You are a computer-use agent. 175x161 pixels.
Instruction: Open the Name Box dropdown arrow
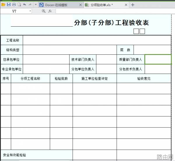click(30, 11)
